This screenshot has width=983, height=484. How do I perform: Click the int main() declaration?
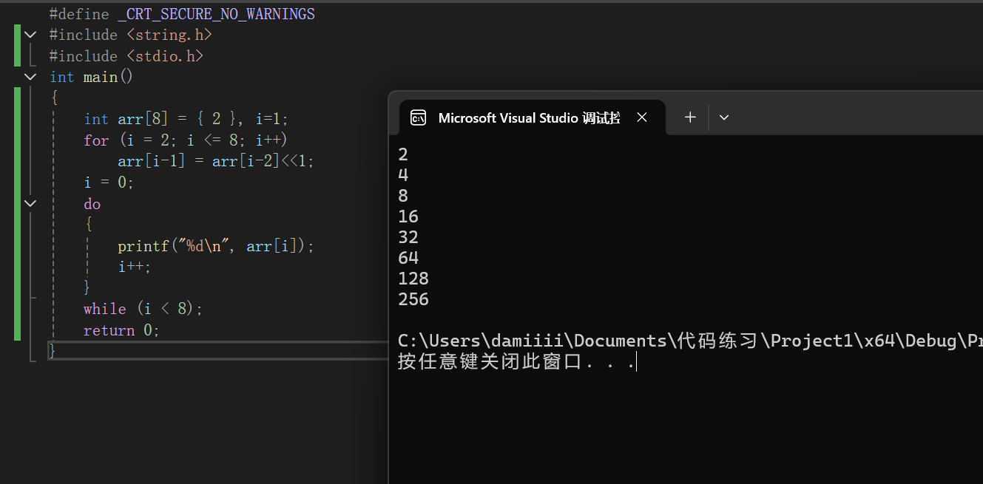92,77
